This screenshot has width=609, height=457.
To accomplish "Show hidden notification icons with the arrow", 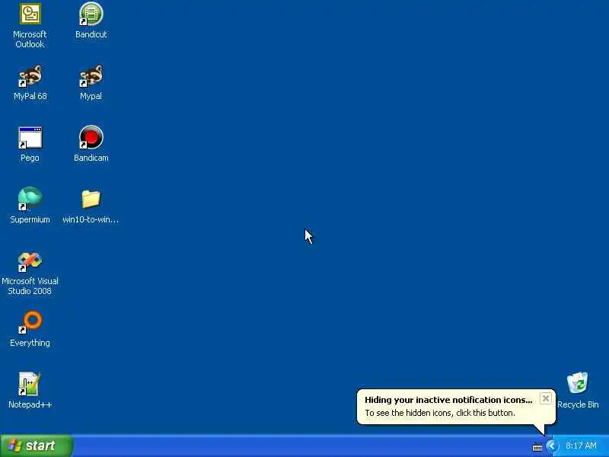I will click(551, 446).
